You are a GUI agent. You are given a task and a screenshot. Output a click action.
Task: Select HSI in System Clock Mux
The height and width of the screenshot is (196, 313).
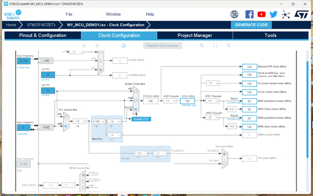pos(136,91)
